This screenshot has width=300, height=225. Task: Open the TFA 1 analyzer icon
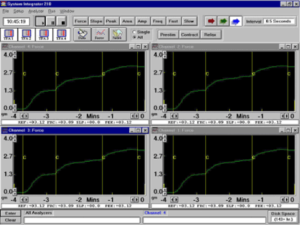pyautogui.click(x=9, y=34)
